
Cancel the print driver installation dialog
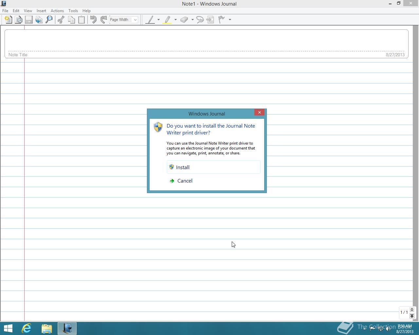[213, 181]
